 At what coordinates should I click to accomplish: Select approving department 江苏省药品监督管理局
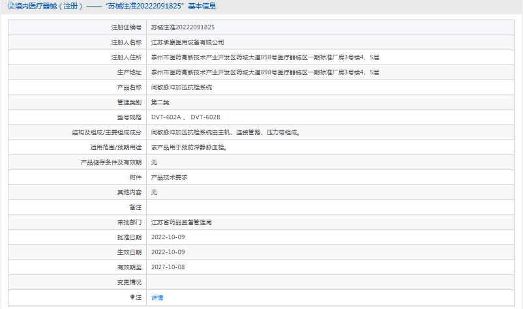tap(181, 222)
